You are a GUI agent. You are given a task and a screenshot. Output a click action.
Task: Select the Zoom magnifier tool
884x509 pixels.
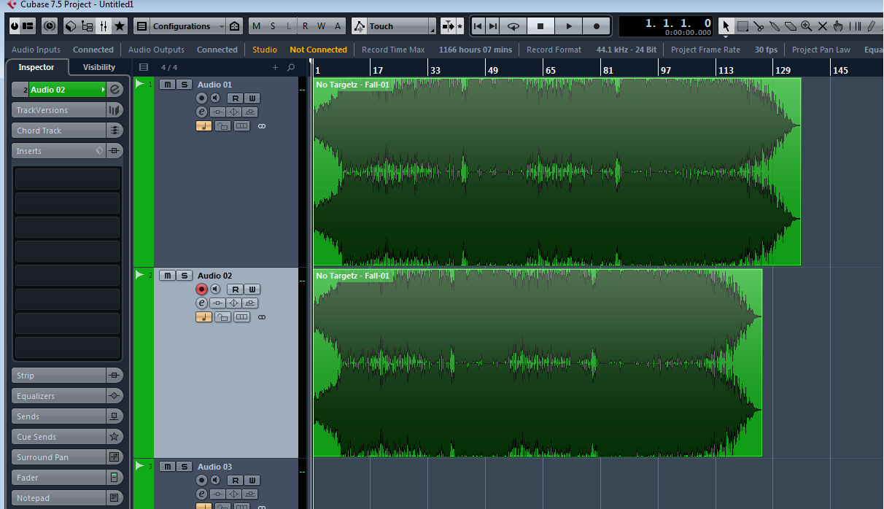807,26
